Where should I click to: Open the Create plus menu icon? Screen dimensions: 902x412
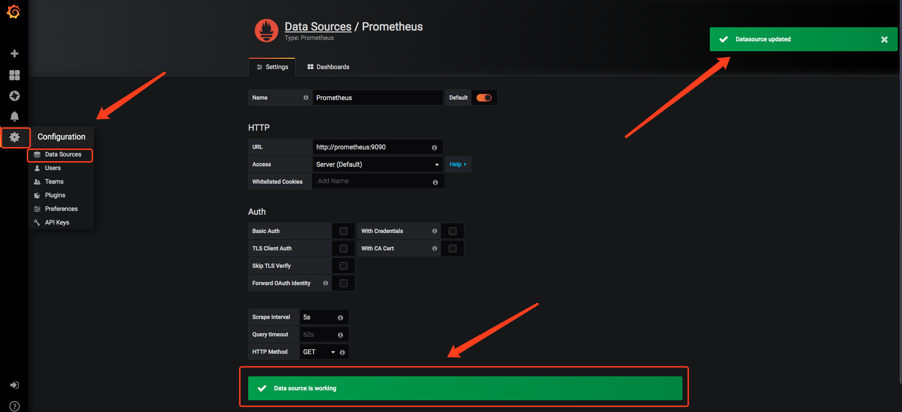click(x=15, y=54)
